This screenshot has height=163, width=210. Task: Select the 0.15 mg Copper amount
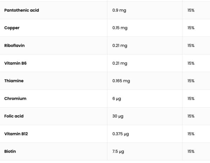coord(120,28)
